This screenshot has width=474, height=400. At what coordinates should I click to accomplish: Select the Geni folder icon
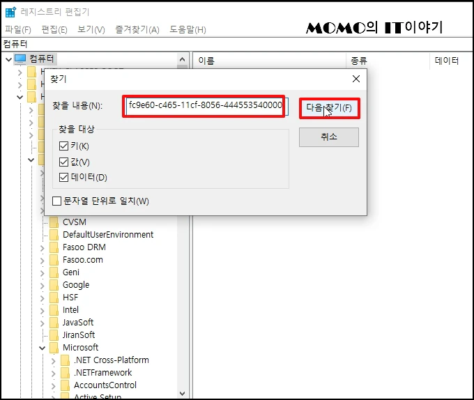pos(54,272)
